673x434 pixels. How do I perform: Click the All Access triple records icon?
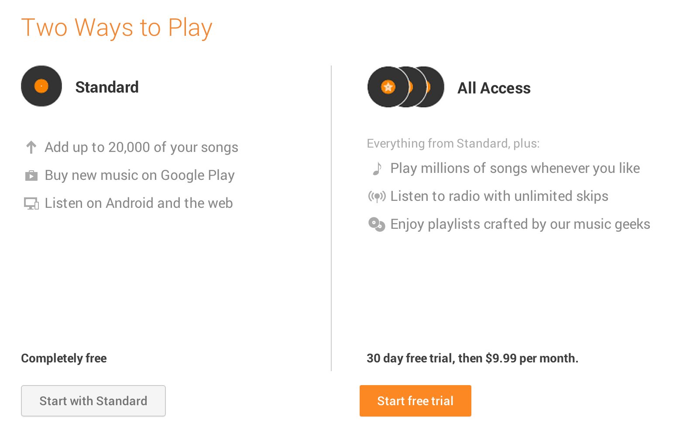[405, 87]
